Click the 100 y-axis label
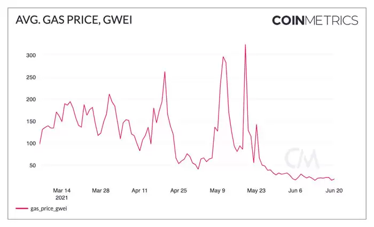The image size is (374, 227). [30, 143]
